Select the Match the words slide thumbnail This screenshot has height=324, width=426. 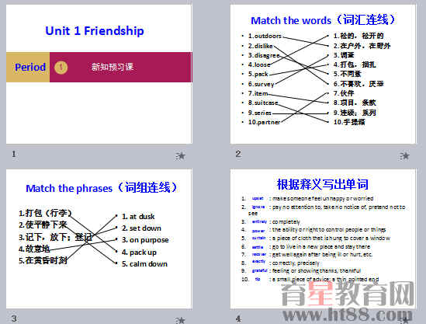click(323, 74)
